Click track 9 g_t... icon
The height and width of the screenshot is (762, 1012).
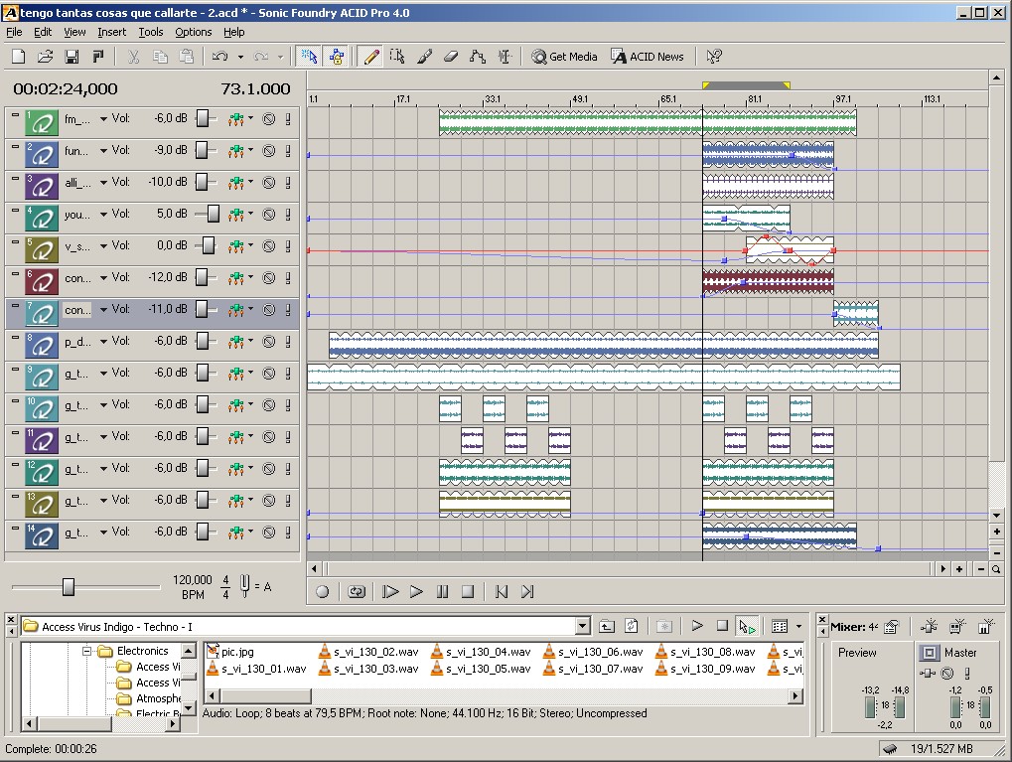tap(42, 378)
